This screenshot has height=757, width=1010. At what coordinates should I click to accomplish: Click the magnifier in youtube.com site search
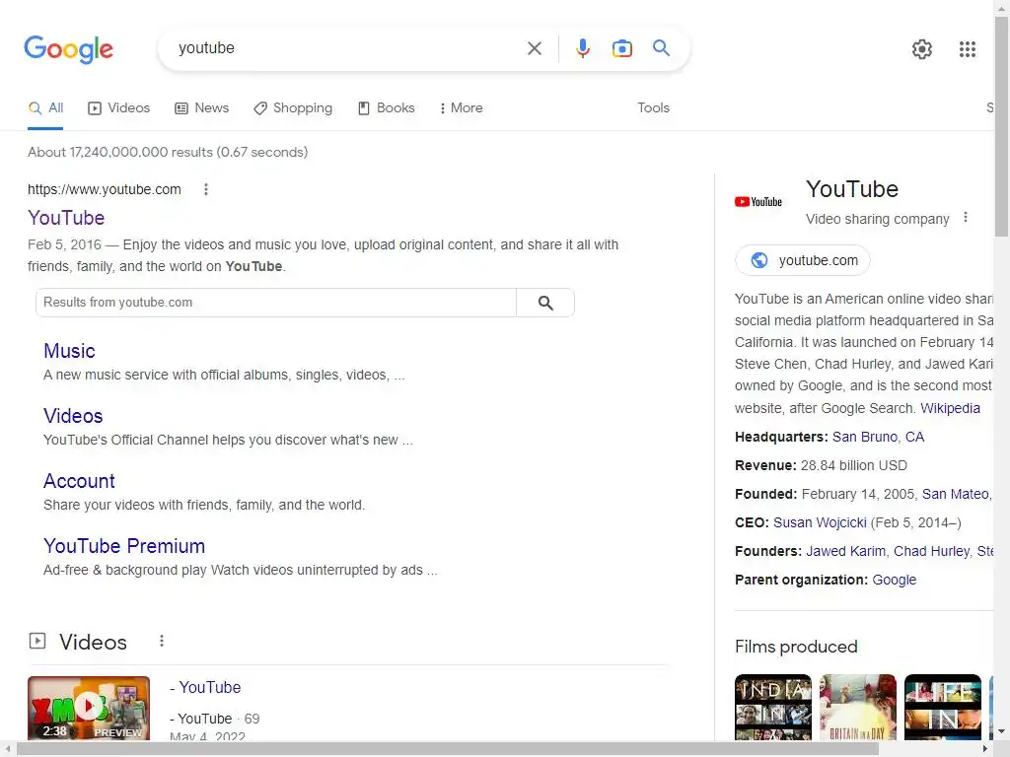545,303
